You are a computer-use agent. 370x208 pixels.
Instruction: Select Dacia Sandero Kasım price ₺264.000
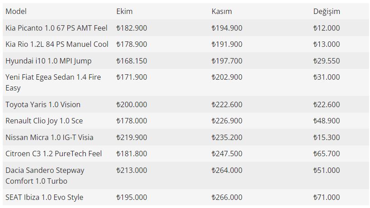pyautogui.click(x=227, y=170)
